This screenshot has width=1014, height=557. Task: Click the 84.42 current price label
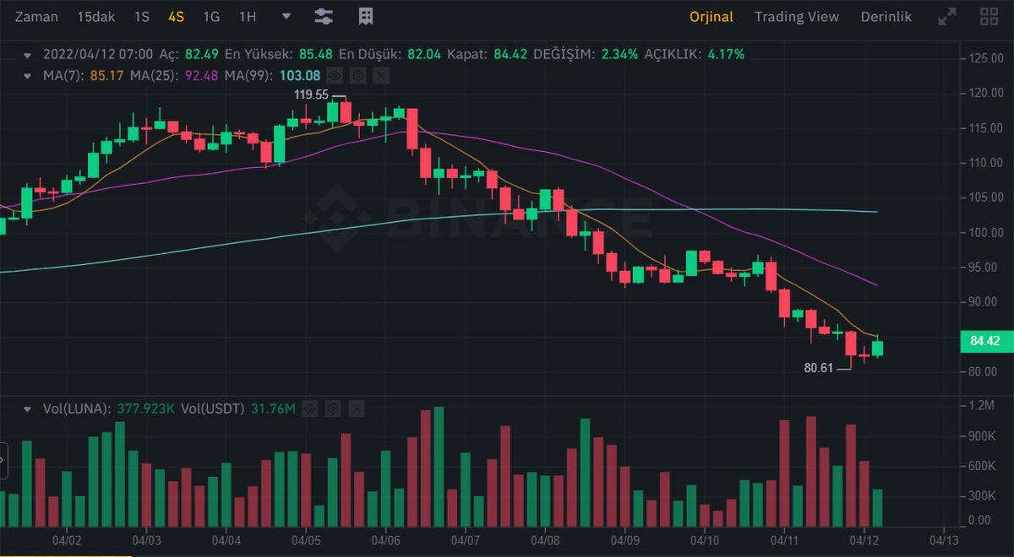pos(985,342)
